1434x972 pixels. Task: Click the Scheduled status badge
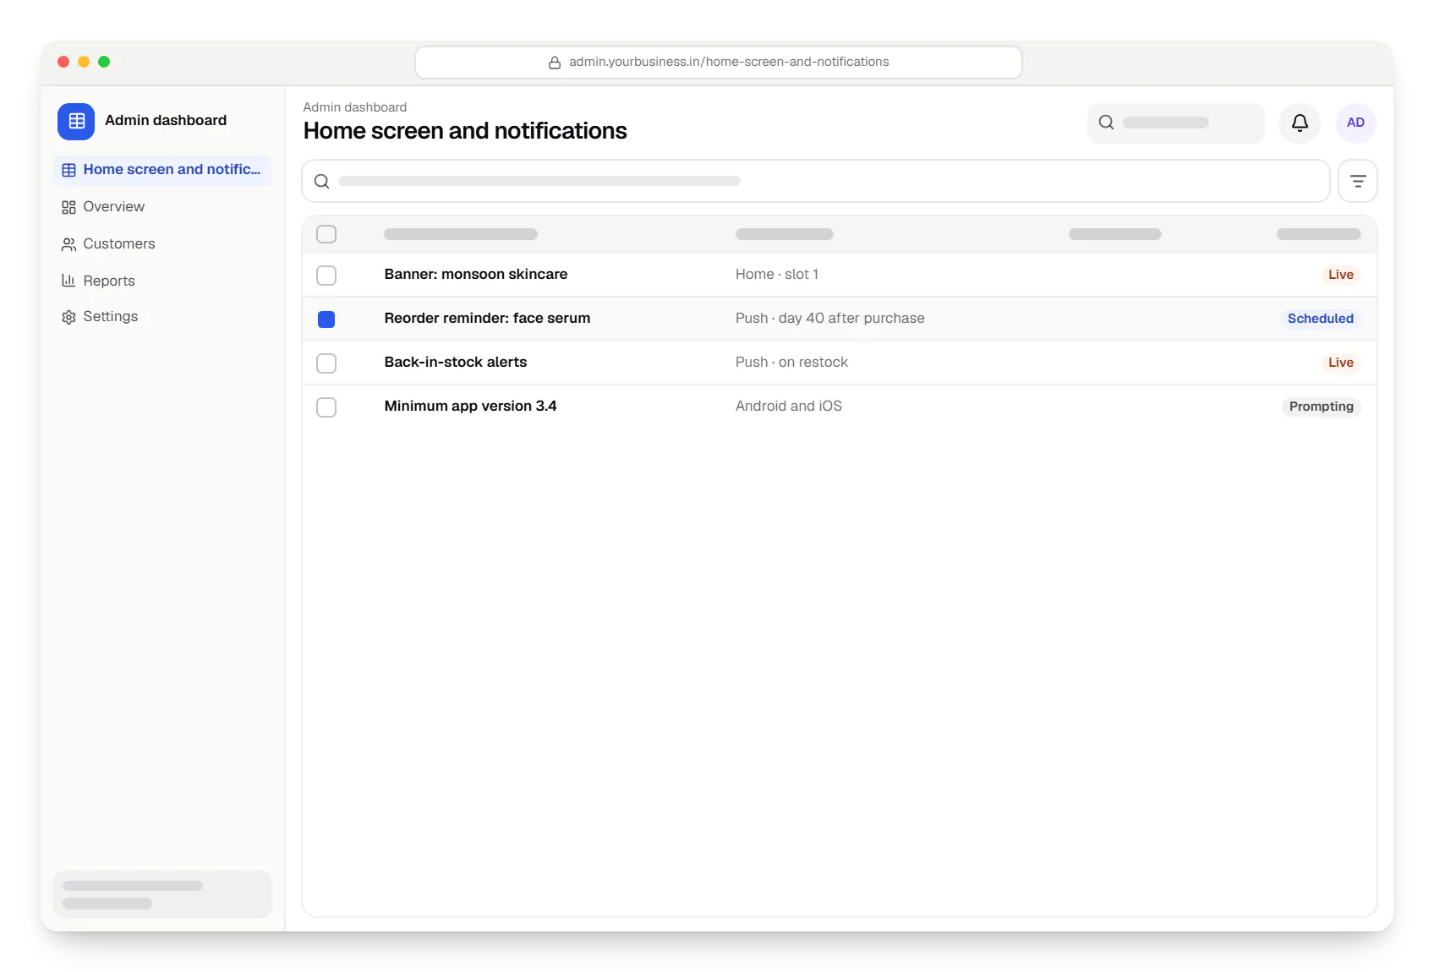[x=1320, y=319]
